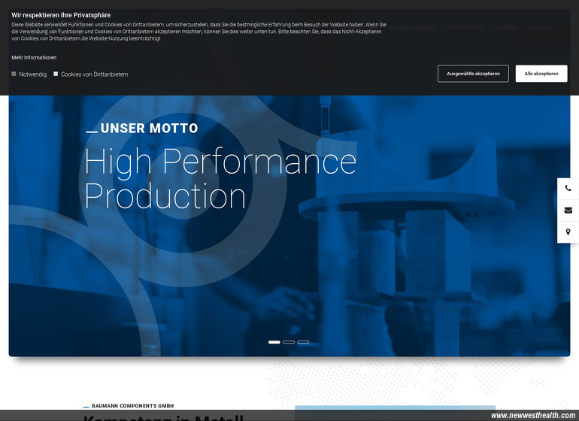Accept all cookies with Alle akzeptieren

[541, 74]
